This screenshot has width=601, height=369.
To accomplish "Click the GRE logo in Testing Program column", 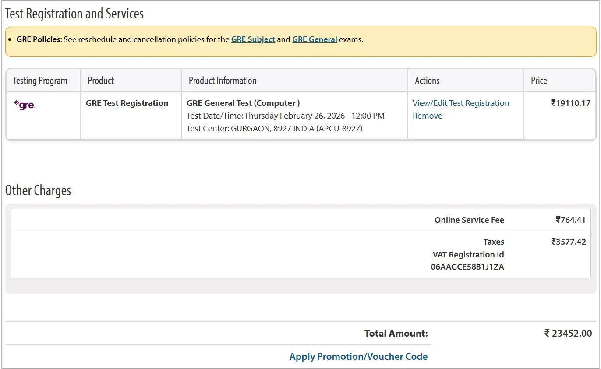I will (25, 105).
